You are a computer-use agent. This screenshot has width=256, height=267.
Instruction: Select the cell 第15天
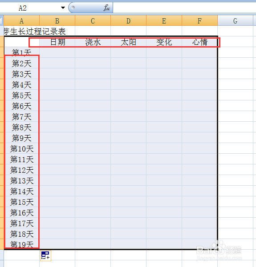pyautogui.click(x=21, y=202)
